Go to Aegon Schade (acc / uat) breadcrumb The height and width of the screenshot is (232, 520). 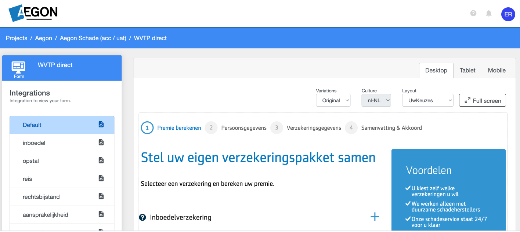[93, 38]
